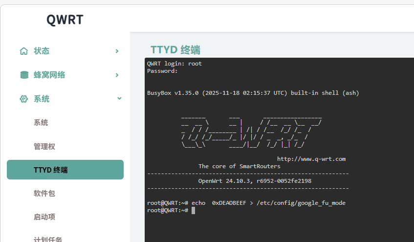
Task: Open the 计划任务 submenu entry
Action: click(x=48, y=239)
